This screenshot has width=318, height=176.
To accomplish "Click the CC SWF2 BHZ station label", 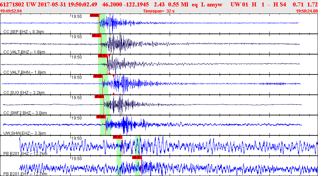I will [25, 113].
